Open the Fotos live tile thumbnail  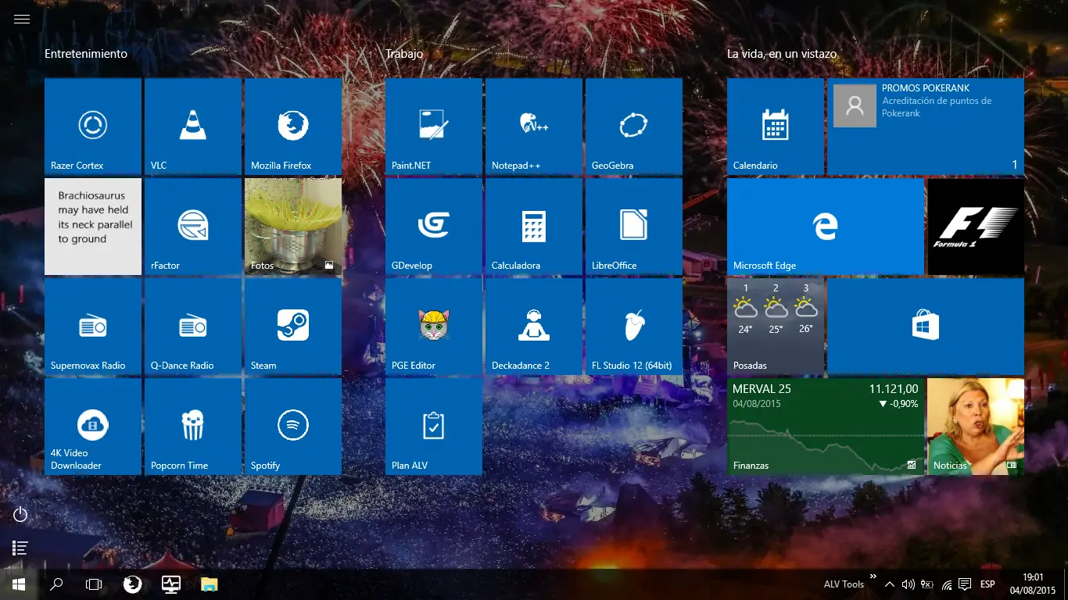[292, 226]
